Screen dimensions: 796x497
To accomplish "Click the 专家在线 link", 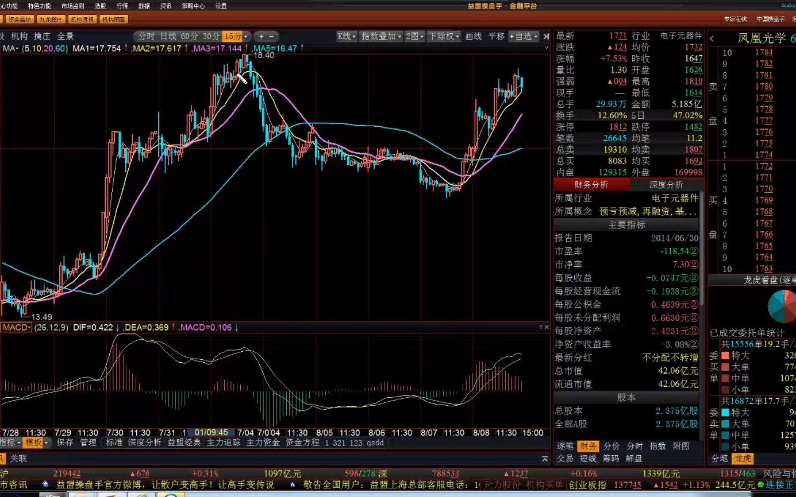I will coord(735,20).
